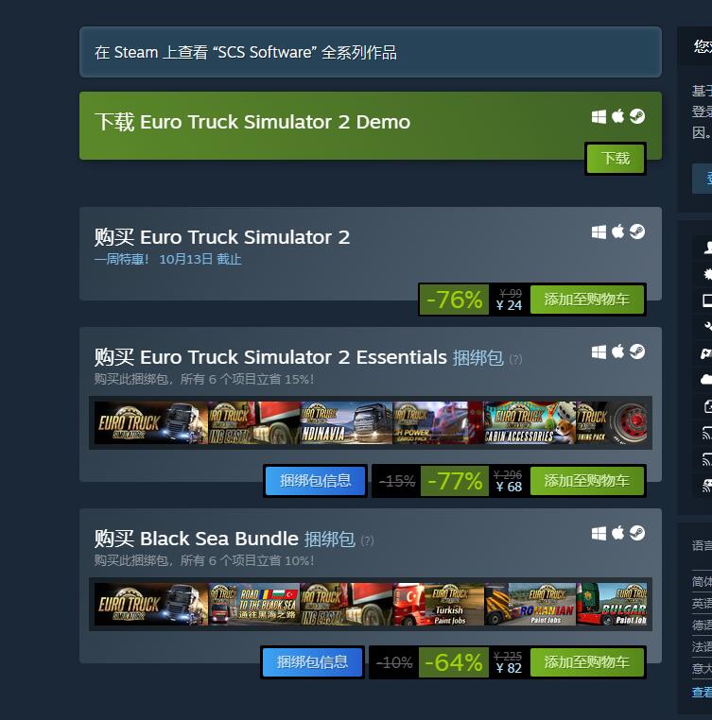Click the Windows icon in Demo banner

599,116
